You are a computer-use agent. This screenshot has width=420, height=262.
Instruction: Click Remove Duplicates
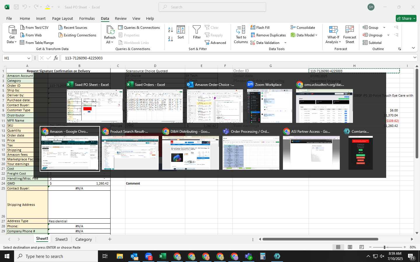[x=268, y=35]
